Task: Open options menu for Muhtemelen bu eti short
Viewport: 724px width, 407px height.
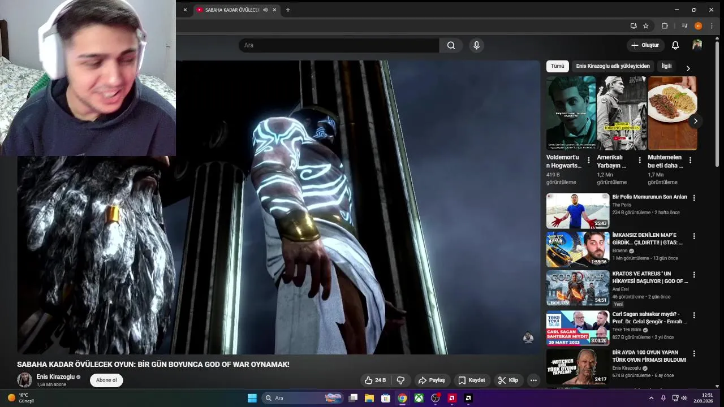Action: (x=690, y=161)
